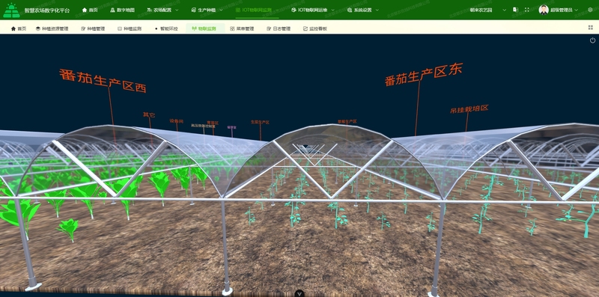This screenshot has width=599, height=297.
Task: Click the 番茄生产区东 zone label
Action: coord(424,75)
